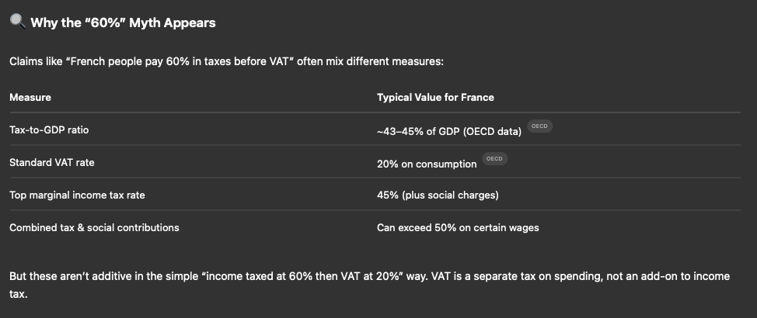This screenshot has width=757, height=318.
Task: Open the OECD badge next to 20% on consumption
Action: point(494,159)
